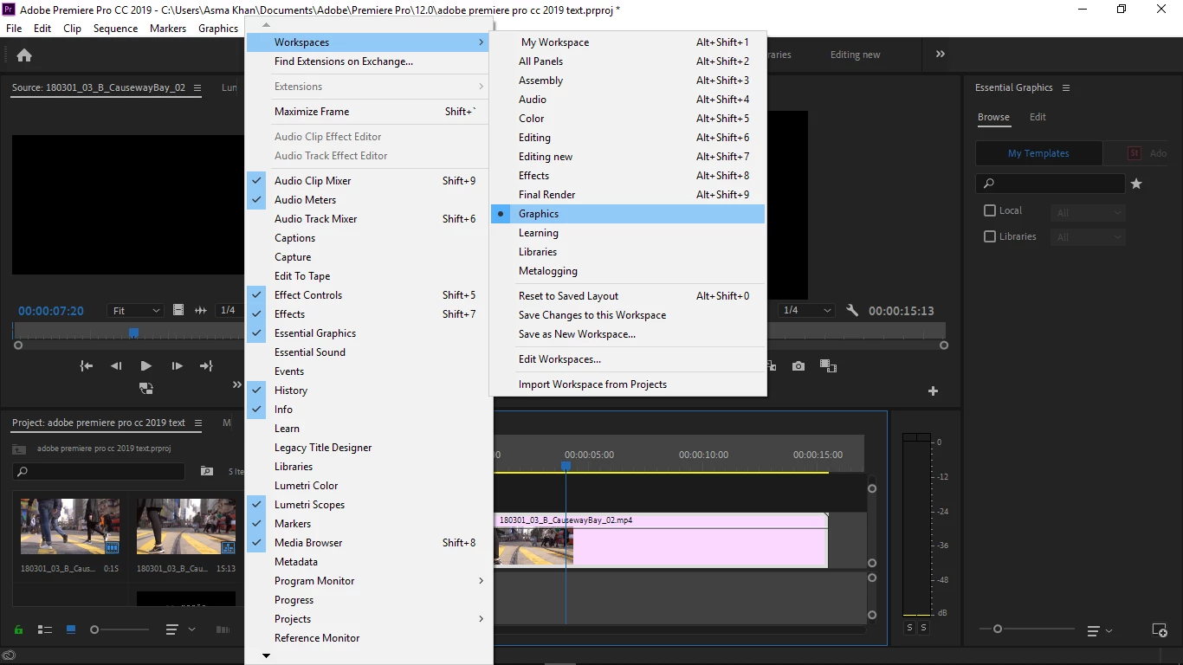Open the sort icons dropdown in Project panel
The width and height of the screenshot is (1183, 665).
(x=179, y=629)
